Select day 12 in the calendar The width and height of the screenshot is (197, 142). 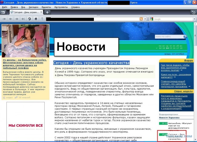160,48
